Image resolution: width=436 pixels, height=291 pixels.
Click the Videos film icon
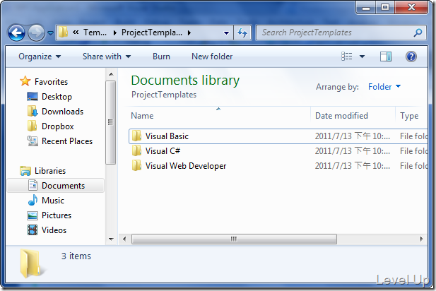pyautogui.click(x=33, y=230)
